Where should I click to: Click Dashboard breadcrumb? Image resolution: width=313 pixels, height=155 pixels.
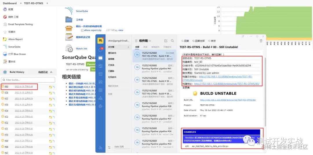(x=10, y=3)
